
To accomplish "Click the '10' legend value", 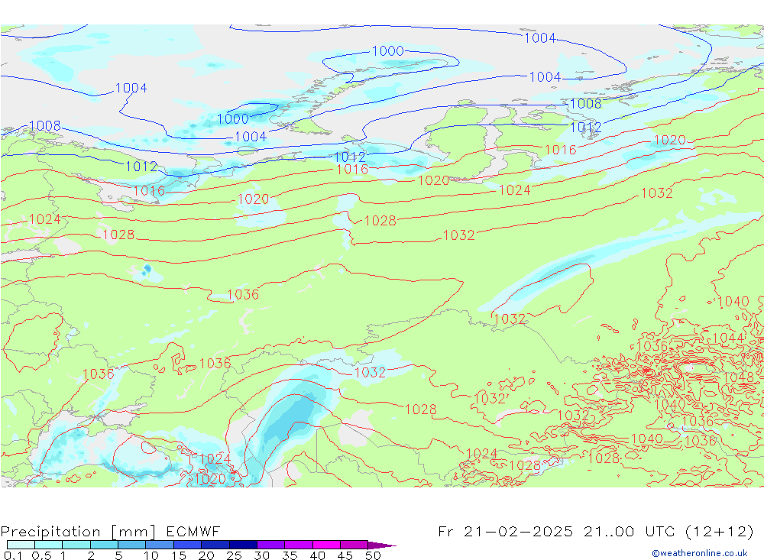I will (151, 555).
